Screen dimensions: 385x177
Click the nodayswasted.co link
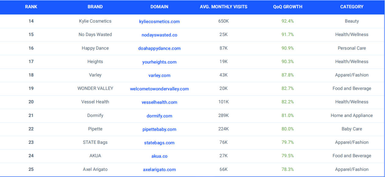159,35
